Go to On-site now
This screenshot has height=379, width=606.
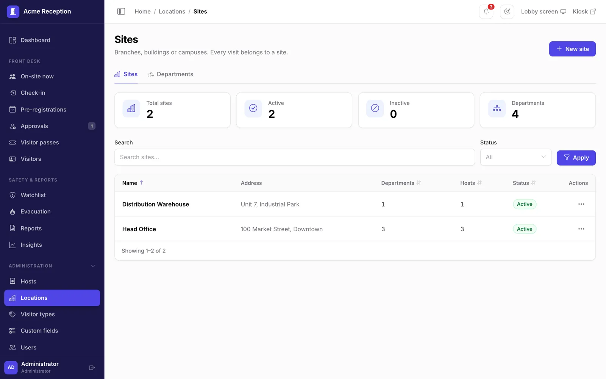(52, 76)
